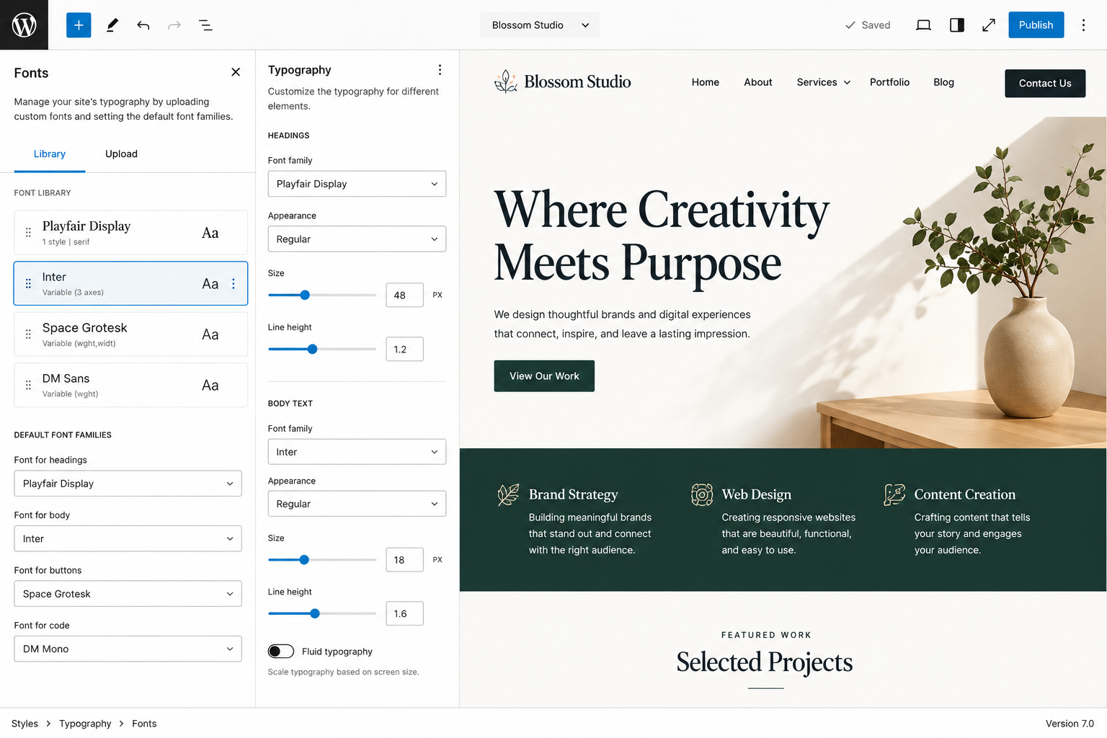
Task: Open the Headings font family dropdown
Action: pyautogui.click(x=357, y=184)
